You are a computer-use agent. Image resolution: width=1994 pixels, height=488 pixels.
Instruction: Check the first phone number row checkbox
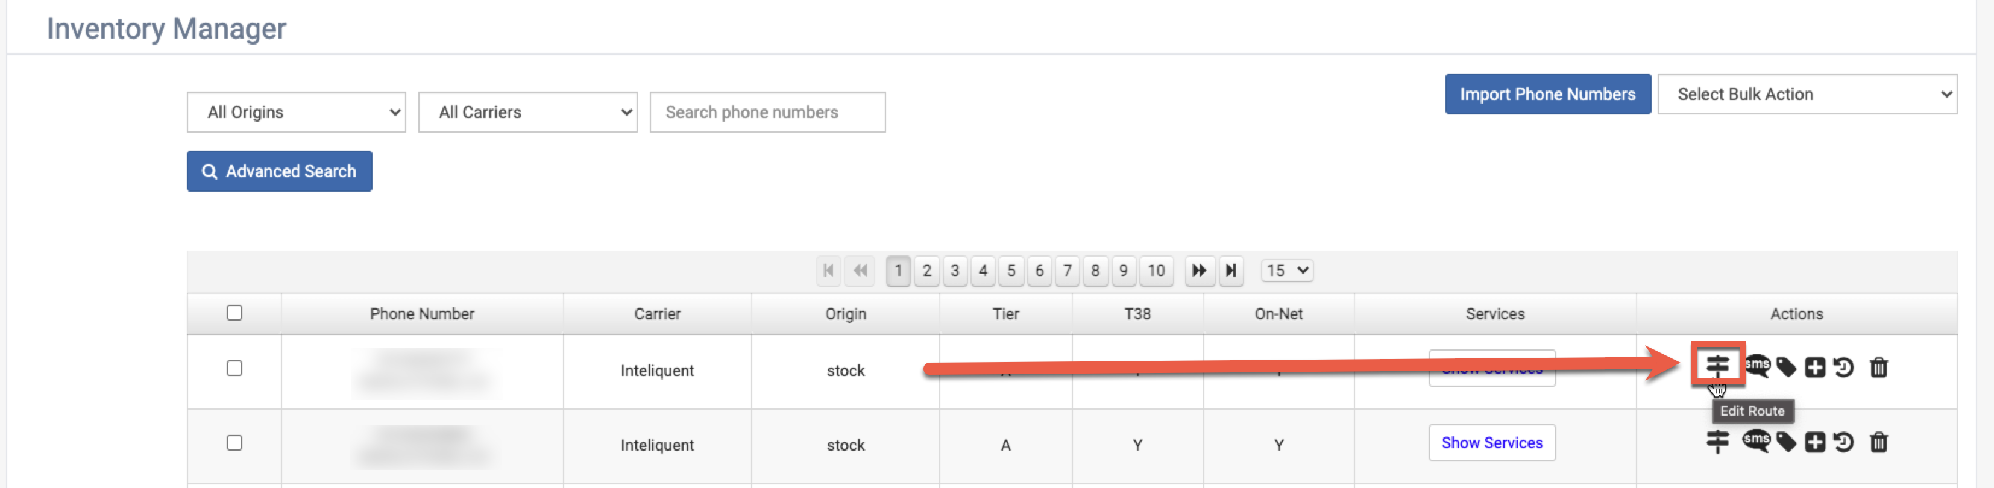click(234, 369)
